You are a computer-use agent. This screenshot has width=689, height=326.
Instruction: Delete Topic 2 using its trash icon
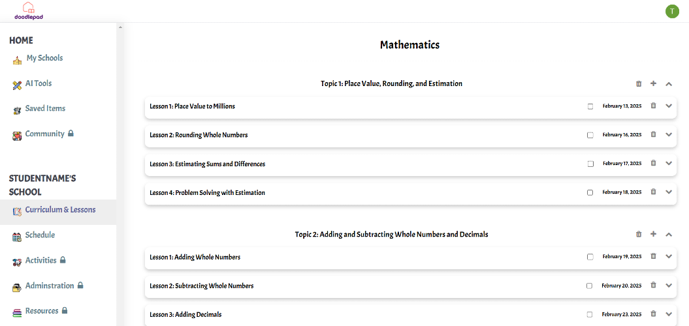click(639, 234)
